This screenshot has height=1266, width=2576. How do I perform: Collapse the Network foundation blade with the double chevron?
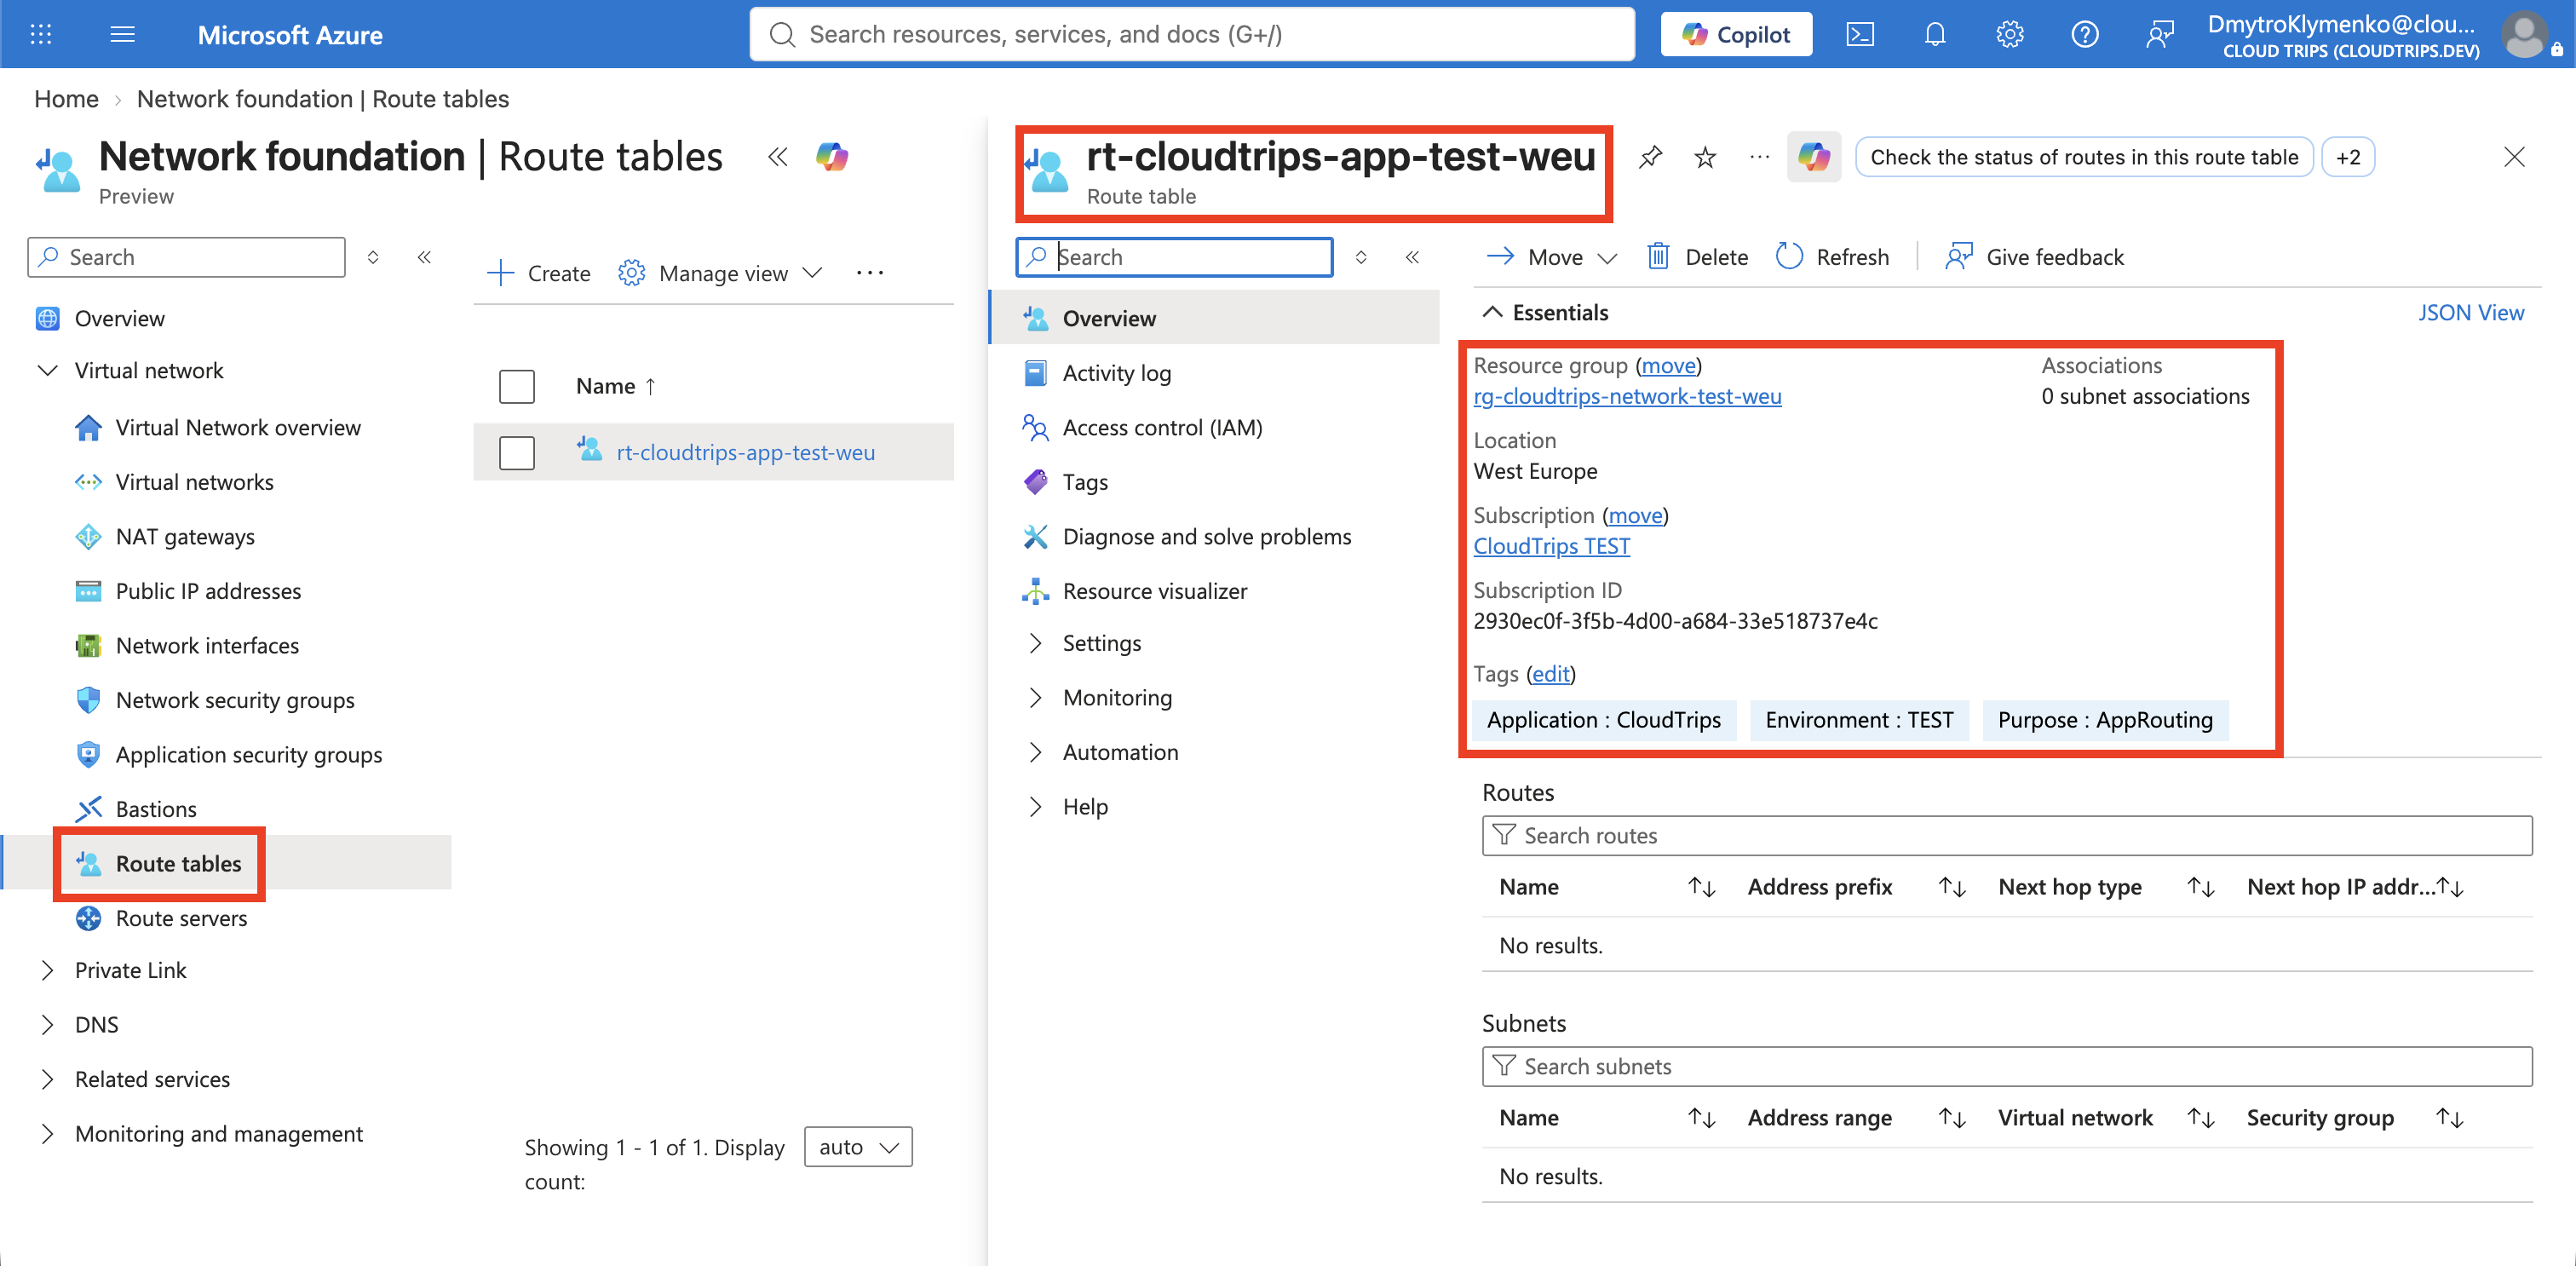point(778,157)
